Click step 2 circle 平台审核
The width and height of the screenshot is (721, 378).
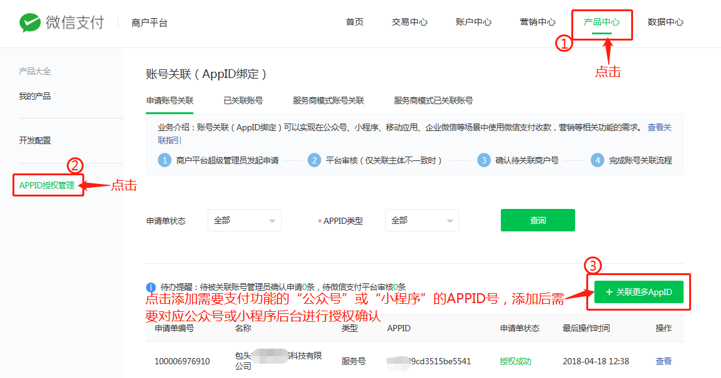pos(314,160)
